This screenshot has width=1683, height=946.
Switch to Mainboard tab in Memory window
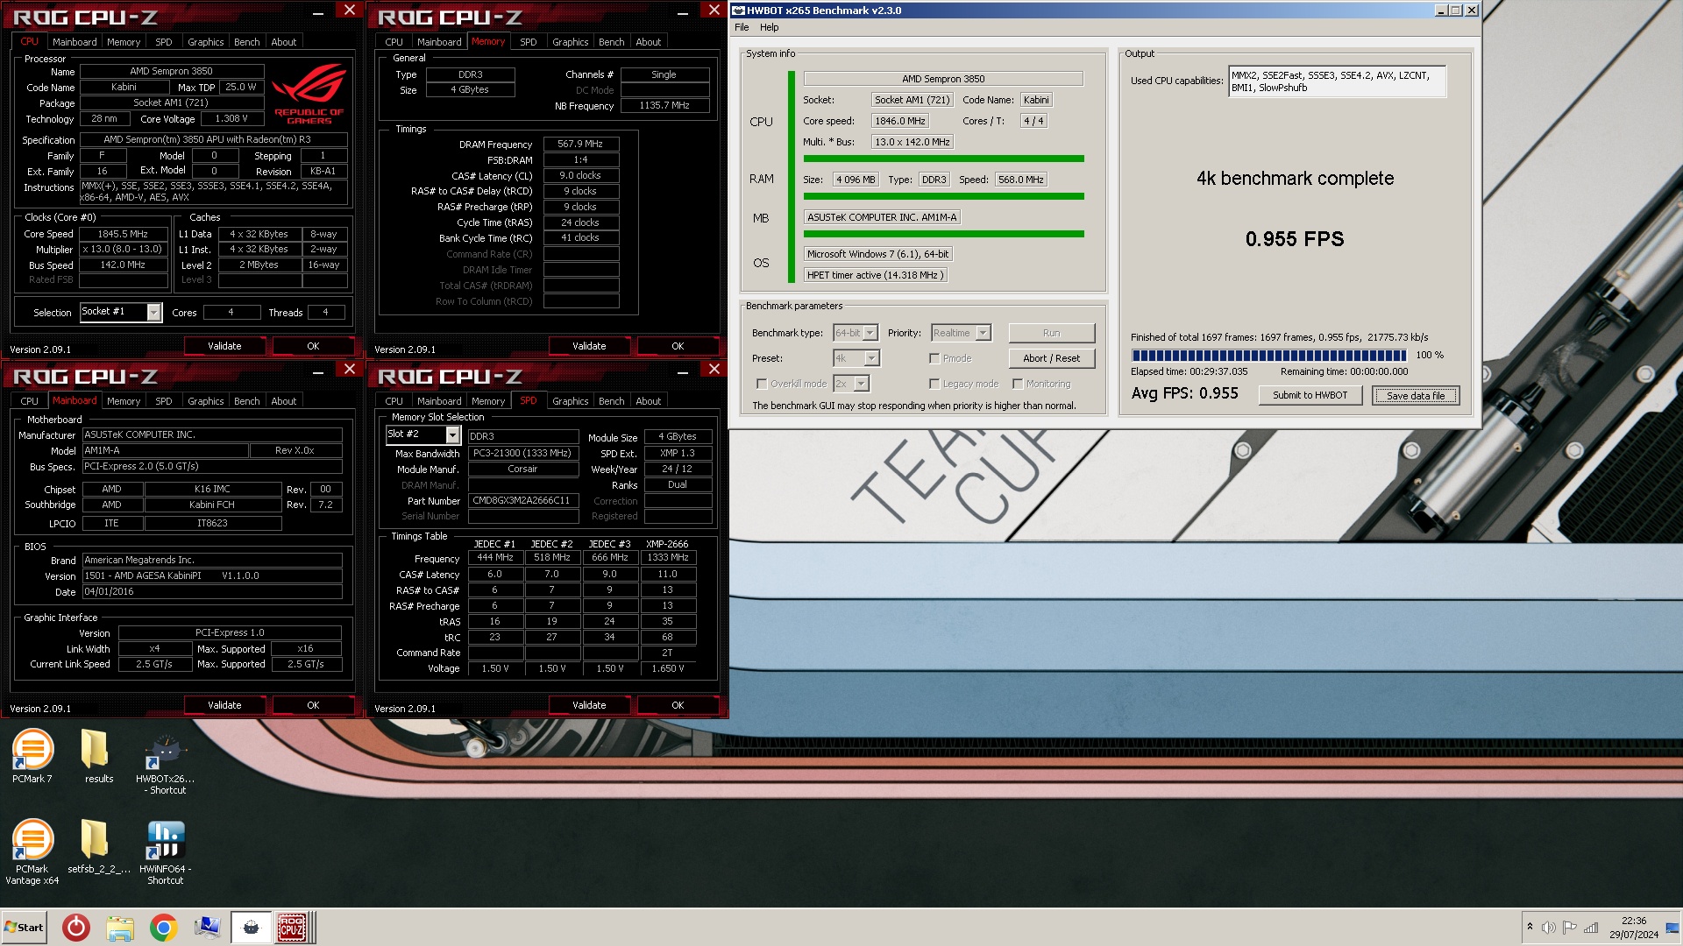[x=439, y=42]
